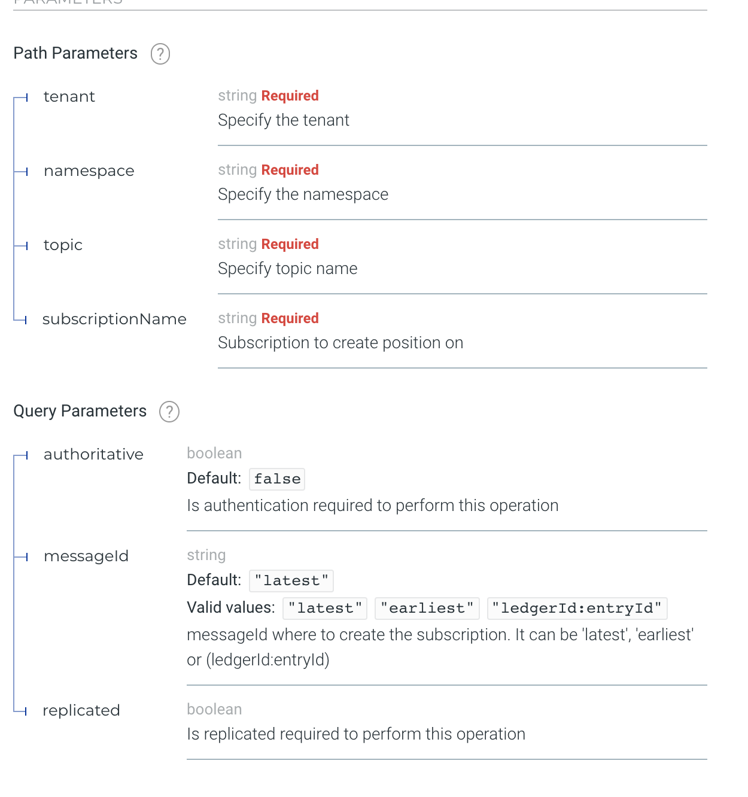Select the messageId query parameter

(86, 556)
